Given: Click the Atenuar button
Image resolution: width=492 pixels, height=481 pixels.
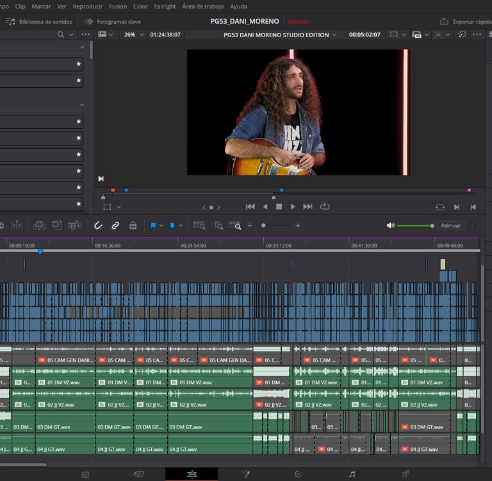Looking at the screenshot, I should 451,226.
